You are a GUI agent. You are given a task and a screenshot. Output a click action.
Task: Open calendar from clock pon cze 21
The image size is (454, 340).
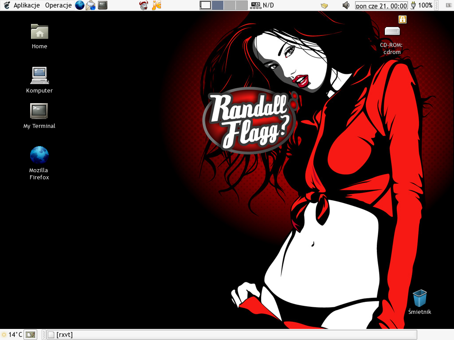381,5
